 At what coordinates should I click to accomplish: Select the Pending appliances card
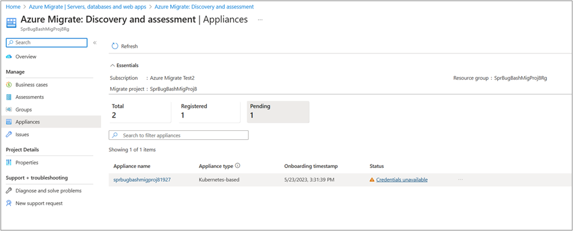pyautogui.click(x=278, y=112)
